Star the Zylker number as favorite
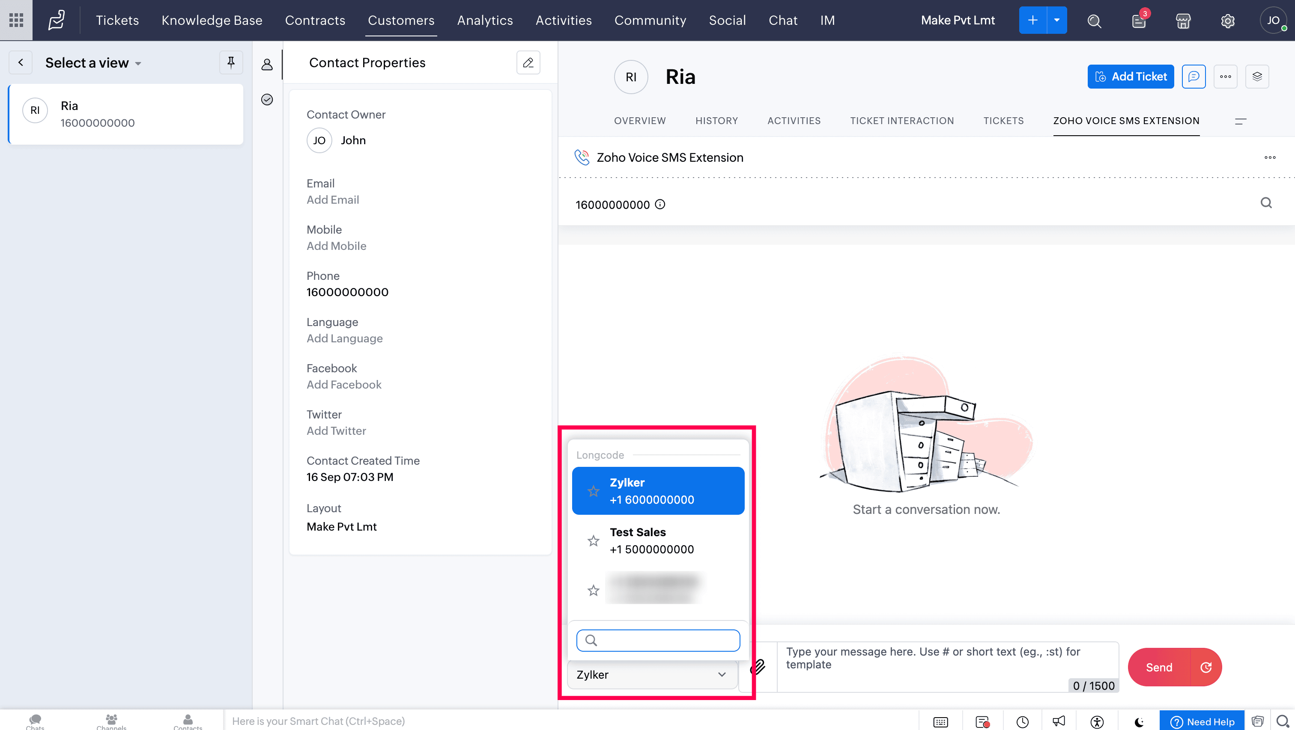 click(x=593, y=491)
